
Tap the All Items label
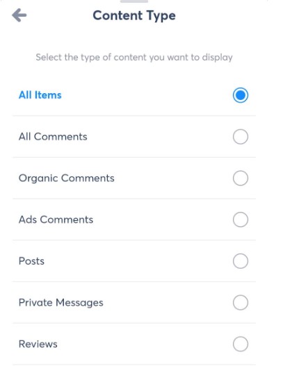40,95
